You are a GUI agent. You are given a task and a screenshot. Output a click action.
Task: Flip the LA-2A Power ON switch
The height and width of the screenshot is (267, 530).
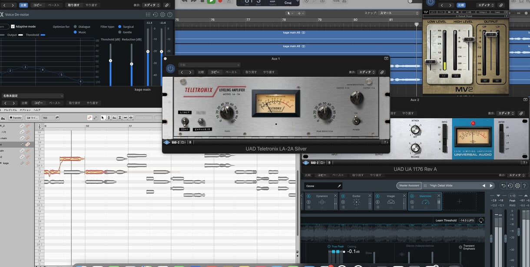(x=356, y=121)
